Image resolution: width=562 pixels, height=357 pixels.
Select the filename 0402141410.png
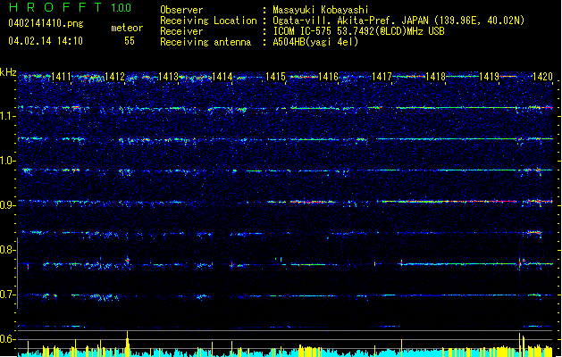46,24
